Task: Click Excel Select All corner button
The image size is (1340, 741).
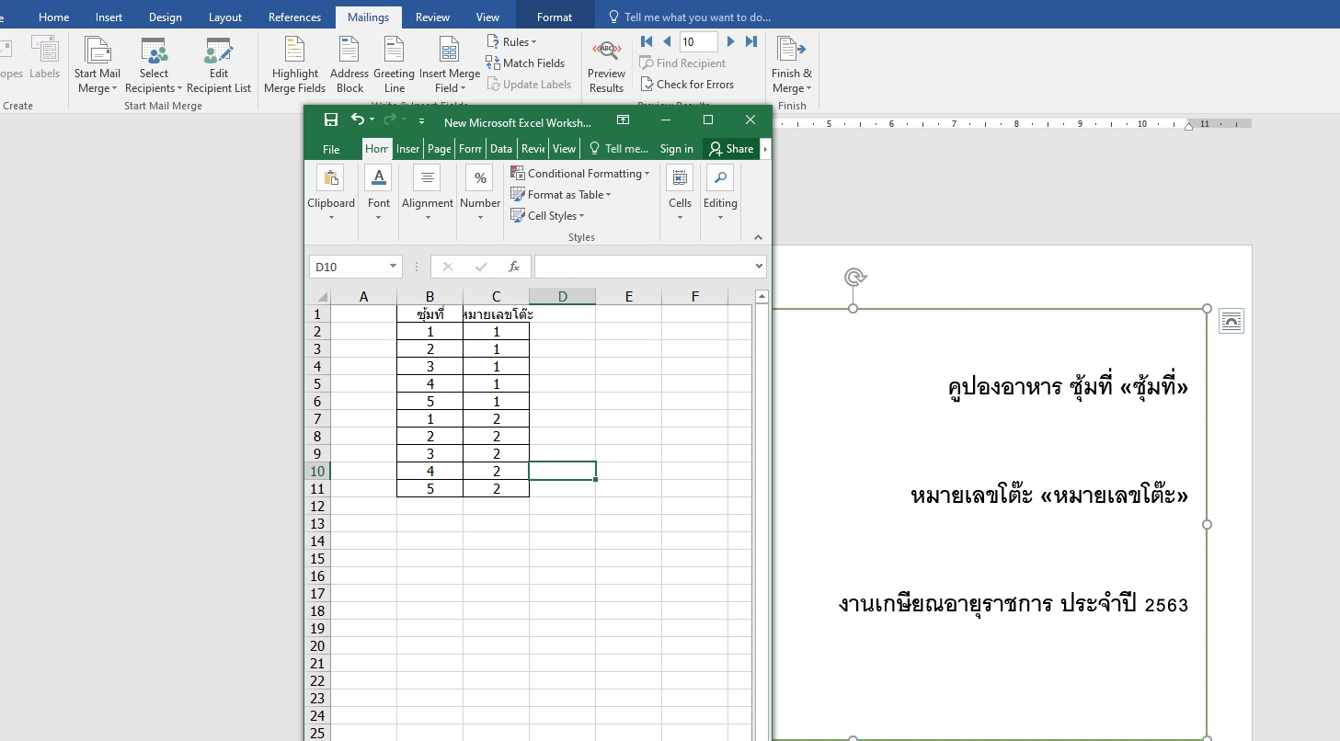Action: (x=317, y=296)
